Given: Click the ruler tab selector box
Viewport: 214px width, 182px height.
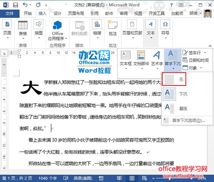Looking at the screenshot, I should pos(5,53).
